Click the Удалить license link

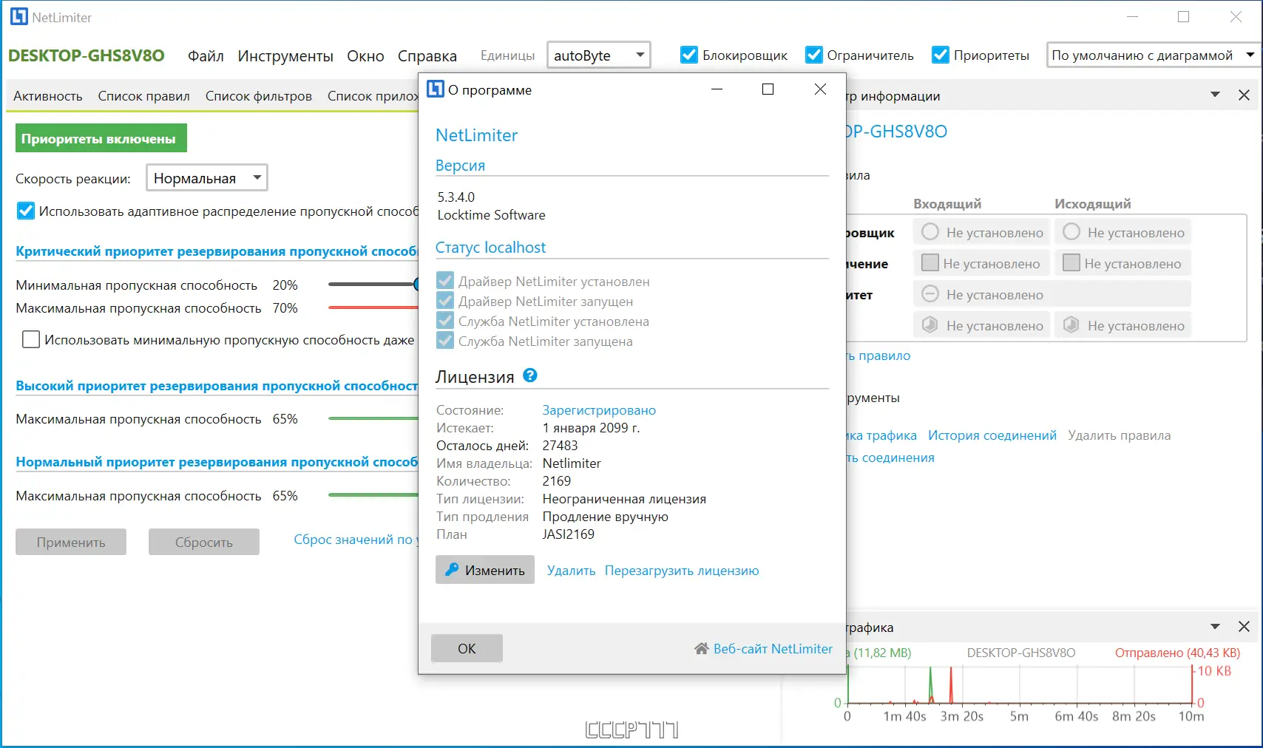click(571, 571)
